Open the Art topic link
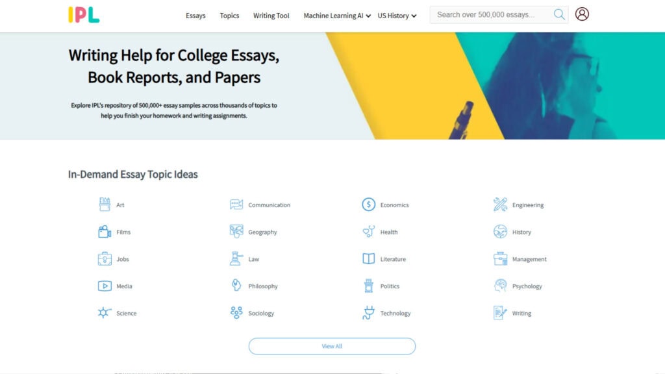The image size is (665, 374). point(120,205)
